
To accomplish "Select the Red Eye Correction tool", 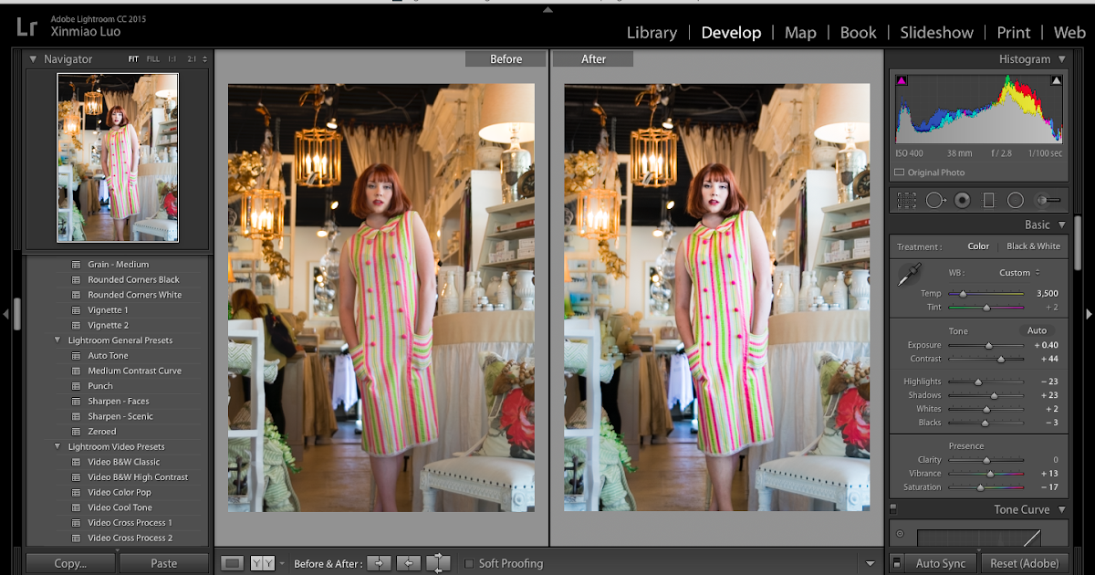I will tap(962, 200).
